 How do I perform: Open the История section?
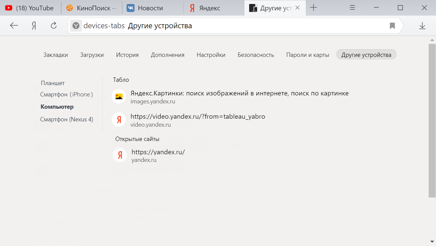coord(127,55)
